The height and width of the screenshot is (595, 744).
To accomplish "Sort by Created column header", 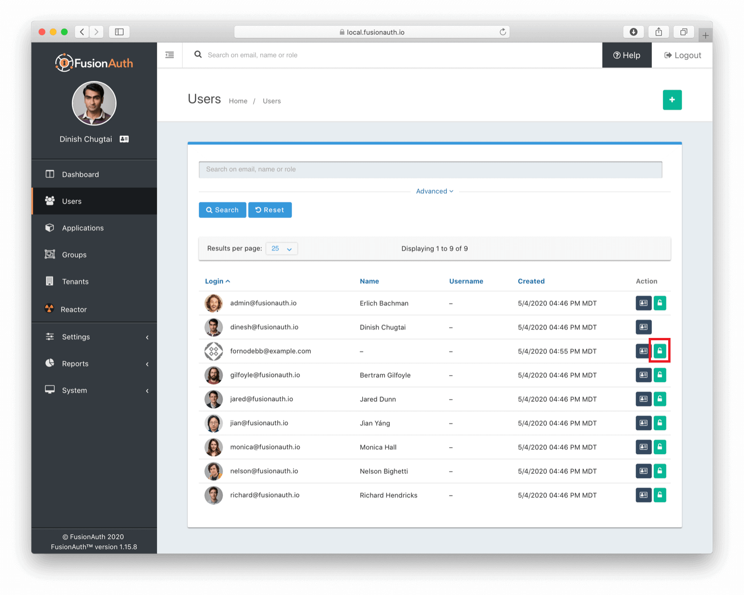I will coord(531,281).
